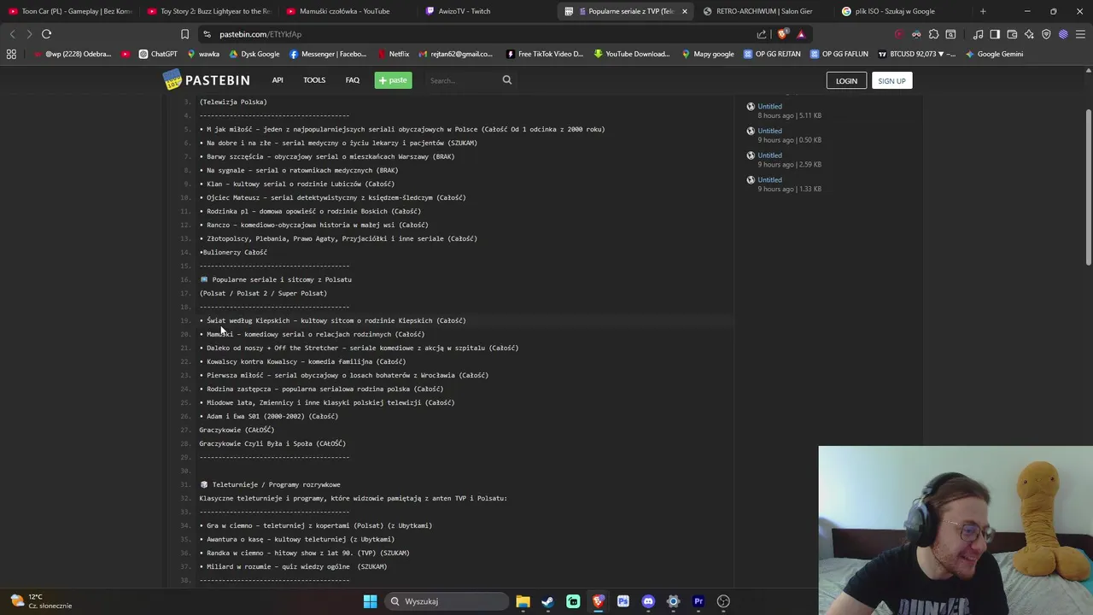The height and width of the screenshot is (615, 1093).
Task: Open the Netflix bookmark
Action: coord(393,54)
